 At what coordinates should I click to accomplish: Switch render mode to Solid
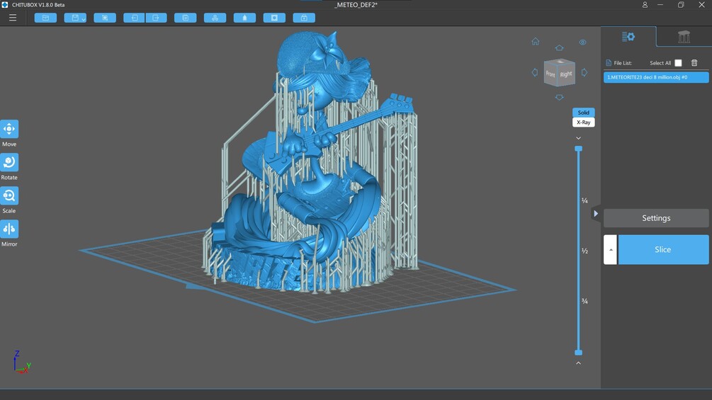click(x=584, y=113)
